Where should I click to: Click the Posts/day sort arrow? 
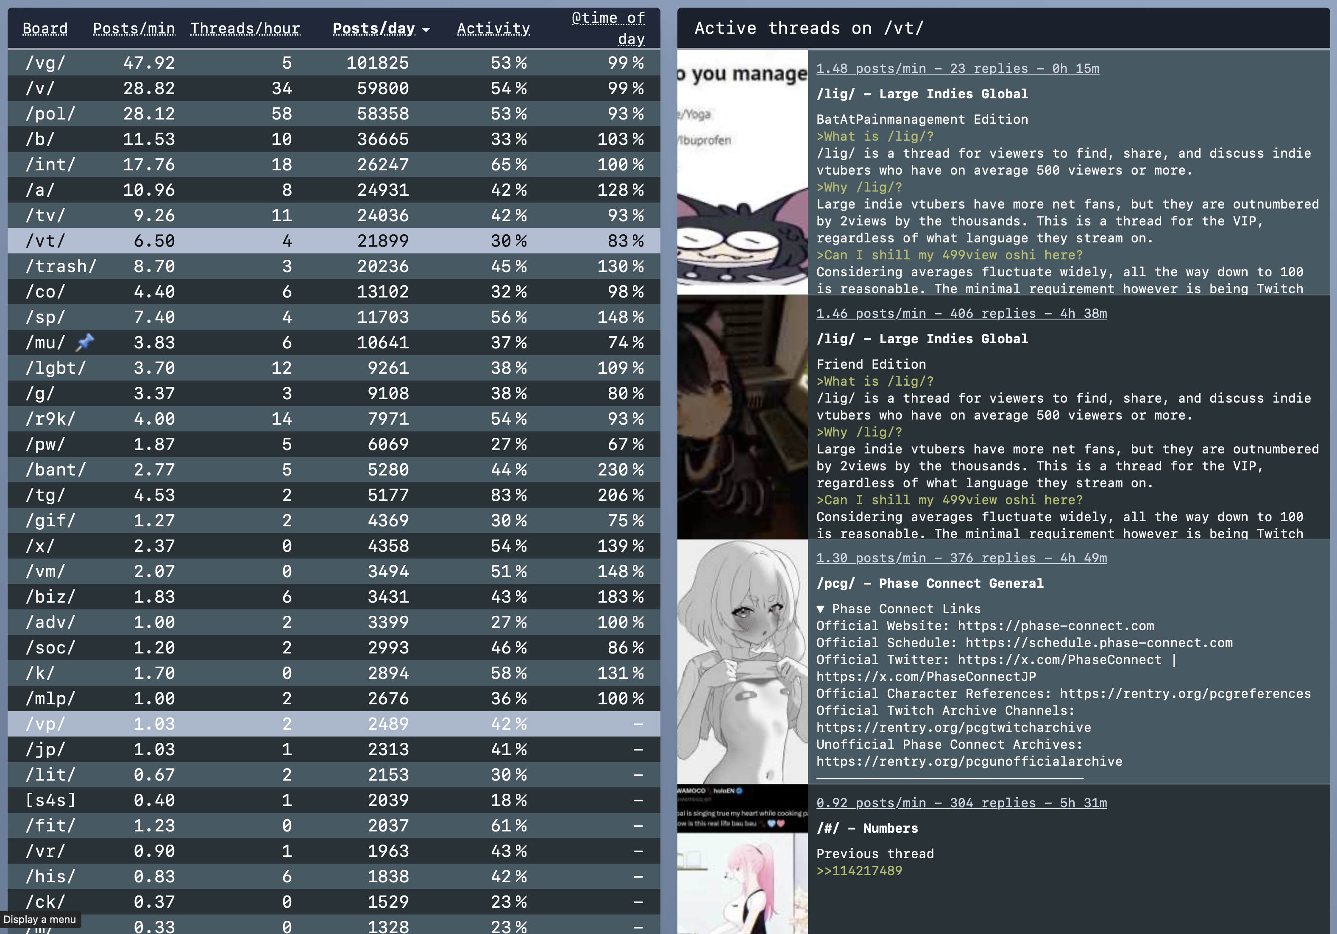(x=426, y=30)
